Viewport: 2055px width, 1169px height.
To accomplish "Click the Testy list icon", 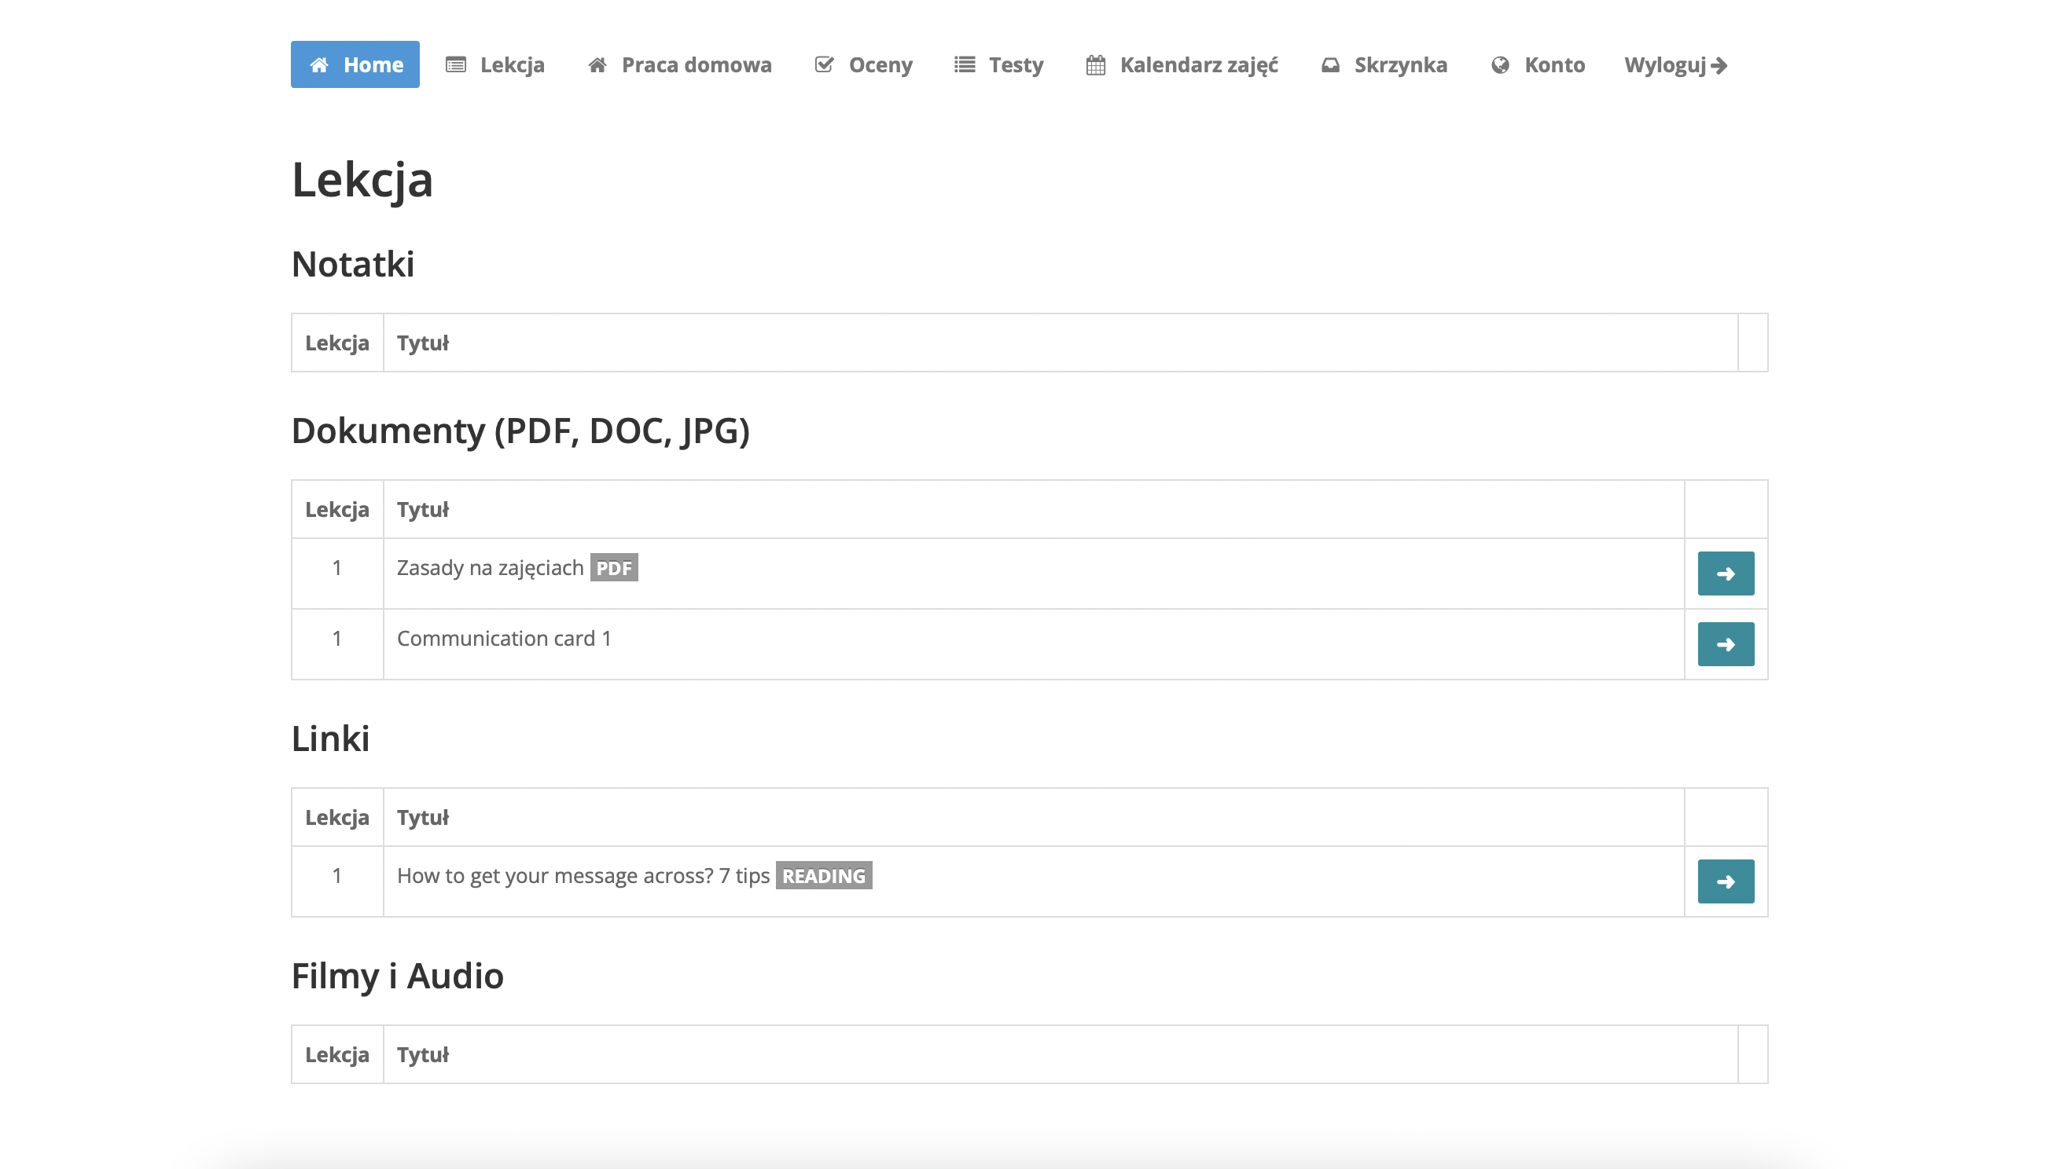I will pyautogui.click(x=964, y=65).
